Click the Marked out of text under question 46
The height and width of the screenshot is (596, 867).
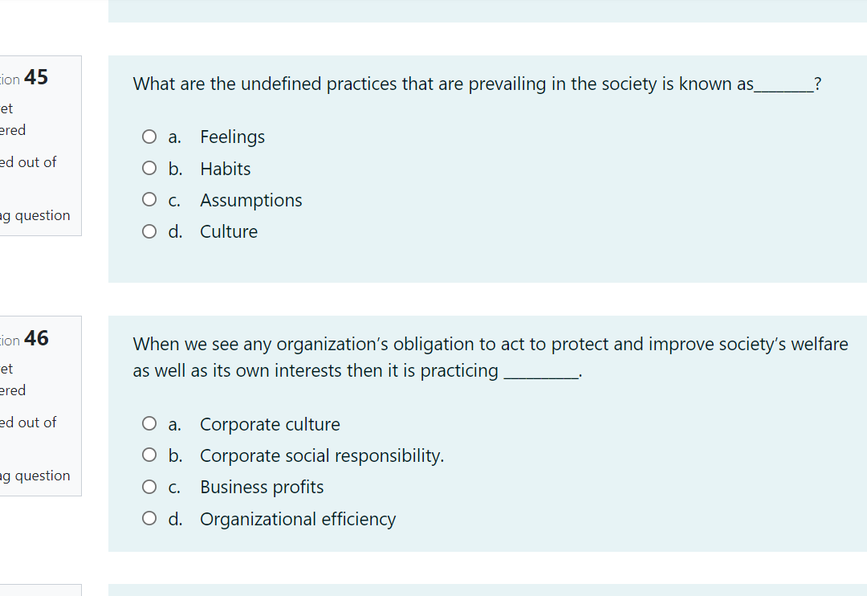(x=28, y=422)
